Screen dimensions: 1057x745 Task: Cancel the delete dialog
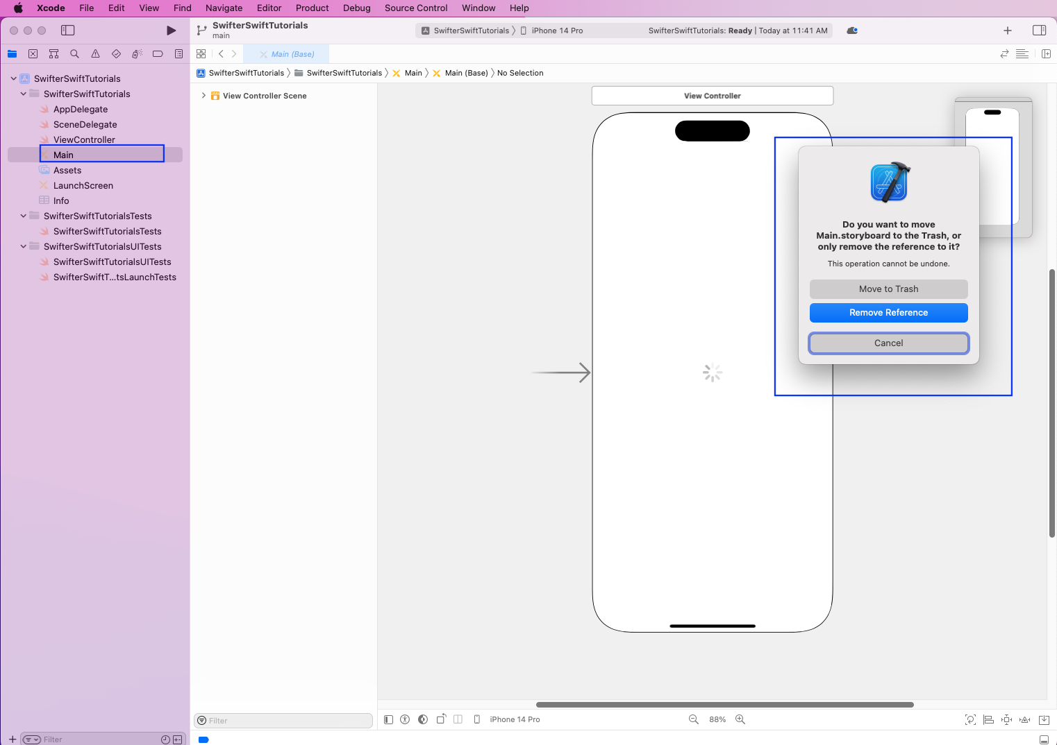click(888, 343)
